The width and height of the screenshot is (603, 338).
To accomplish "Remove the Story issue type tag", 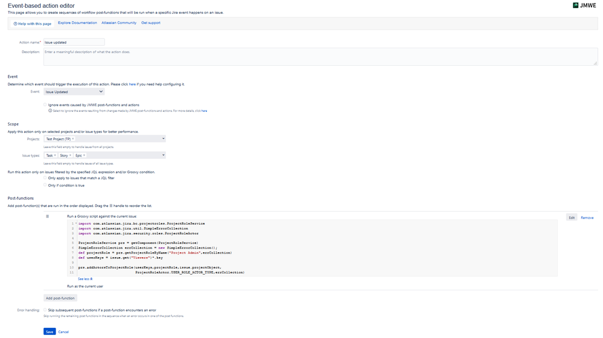I will [x=70, y=155].
